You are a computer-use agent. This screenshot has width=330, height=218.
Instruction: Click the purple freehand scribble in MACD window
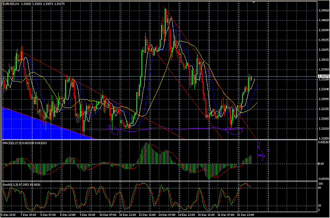click(262, 151)
